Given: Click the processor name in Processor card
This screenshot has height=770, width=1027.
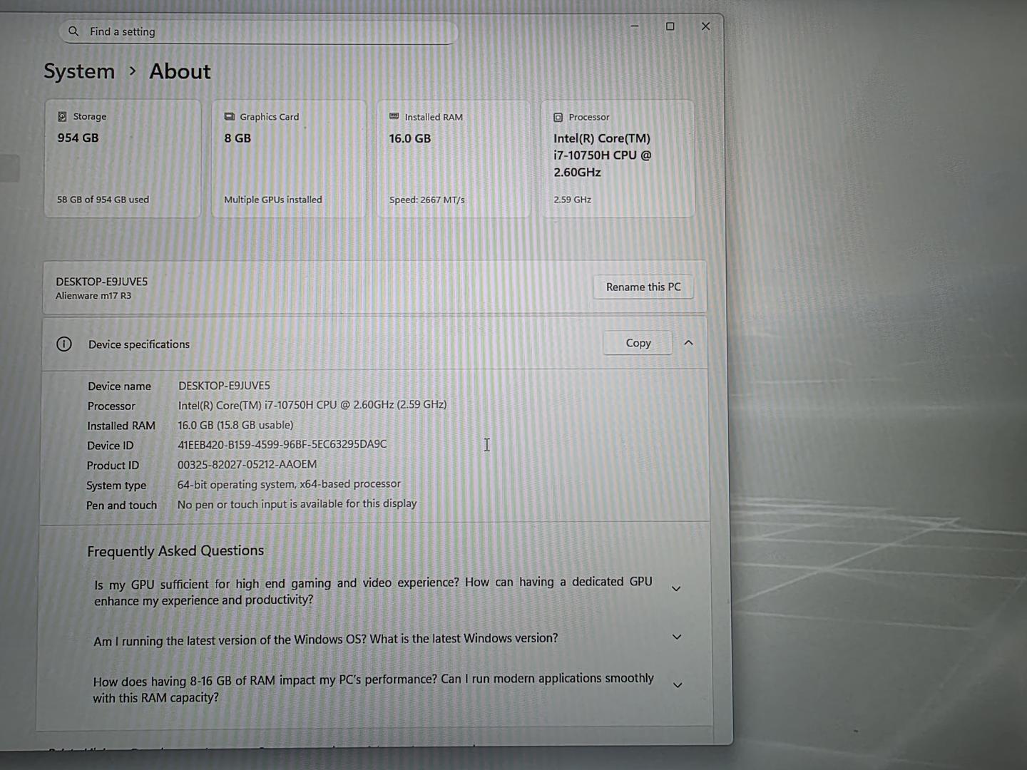Looking at the screenshot, I should pyautogui.click(x=603, y=155).
